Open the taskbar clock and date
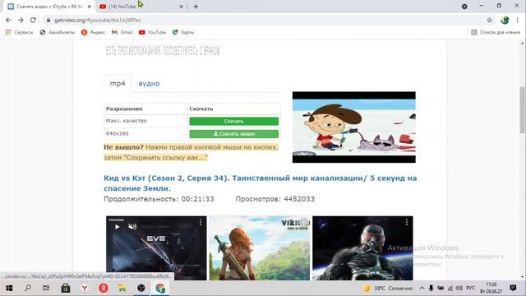 click(x=491, y=289)
